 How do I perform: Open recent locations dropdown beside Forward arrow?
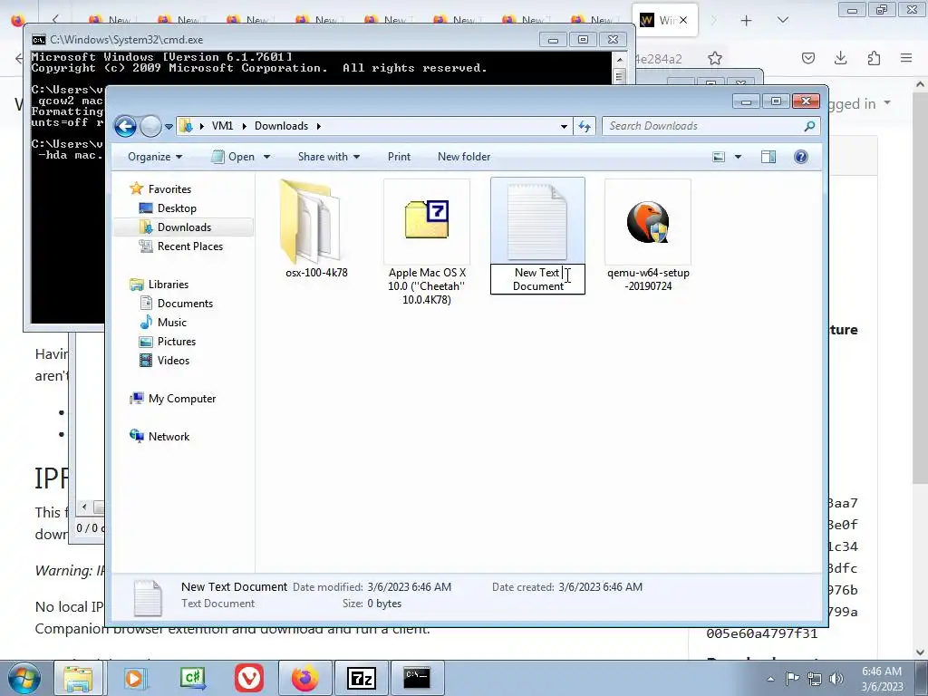169,126
